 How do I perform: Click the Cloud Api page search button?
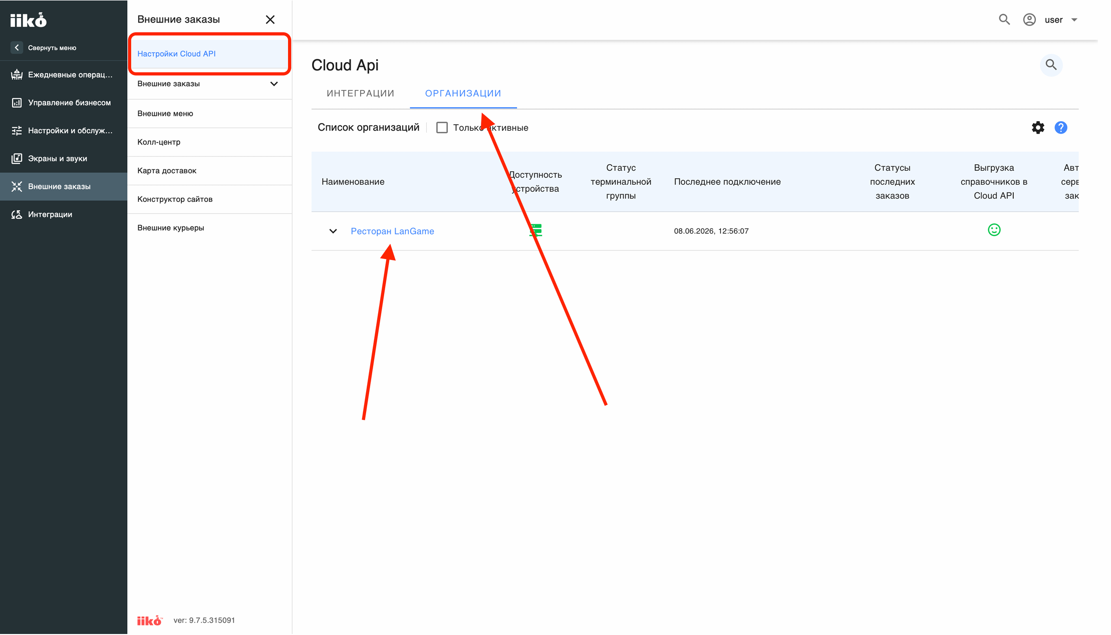pos(1051,65)
